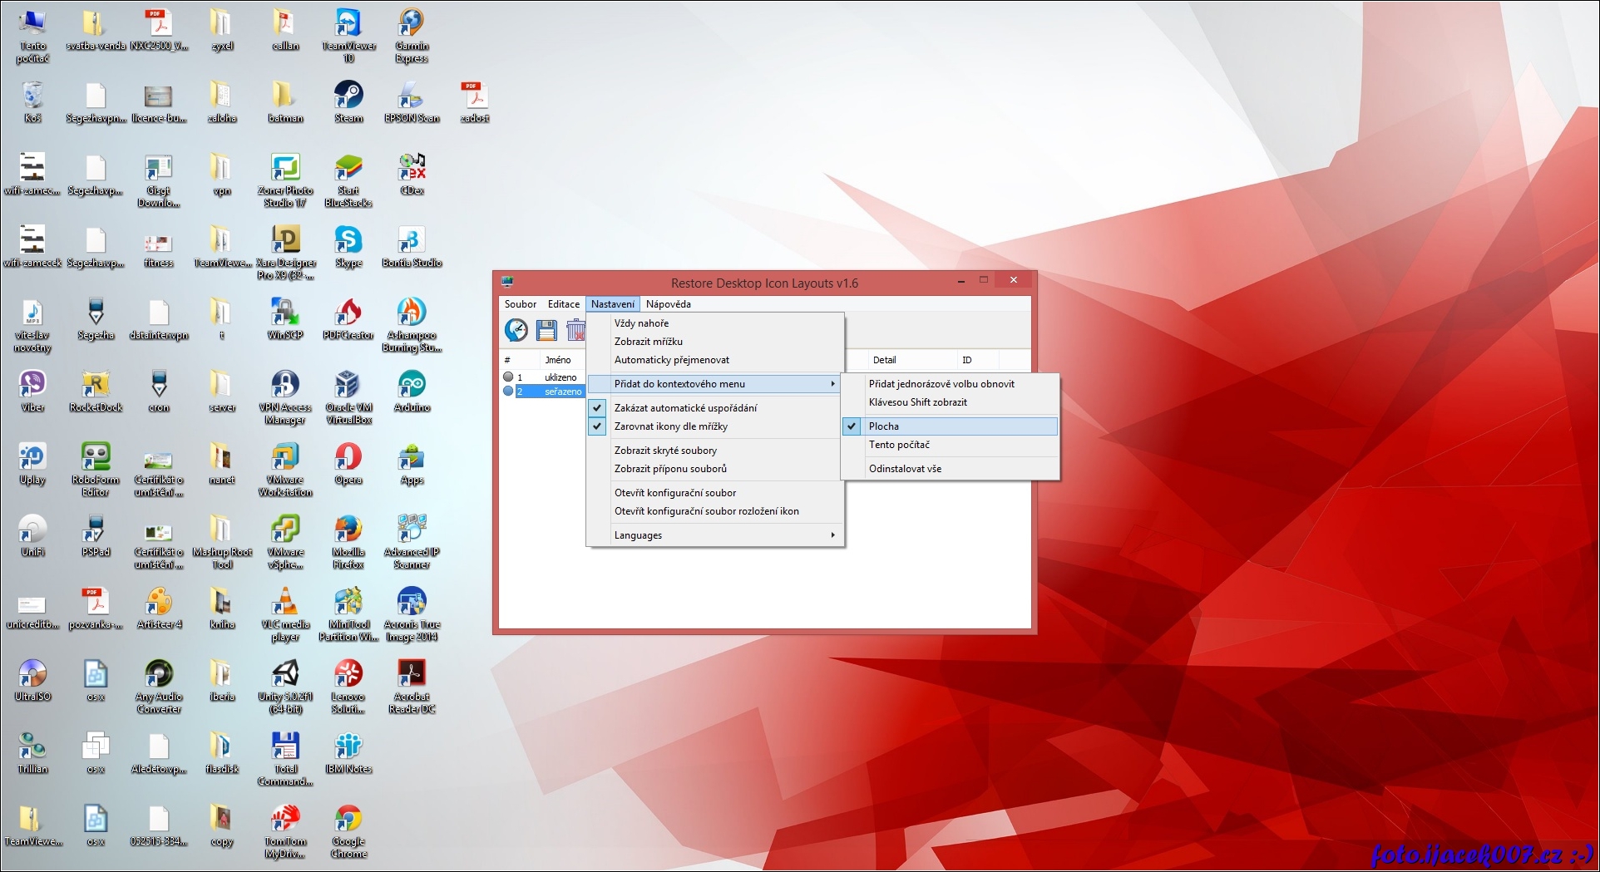Open the Nápověda menu
This screenshot has height=872, width=1600.
(x=668, y=304)
